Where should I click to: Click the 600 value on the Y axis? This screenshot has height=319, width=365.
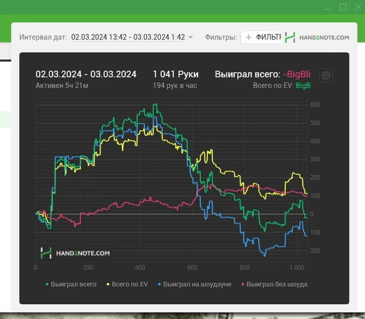tap(315, 105)
